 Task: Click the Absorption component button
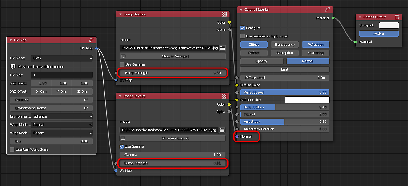[x=285, y=53]
